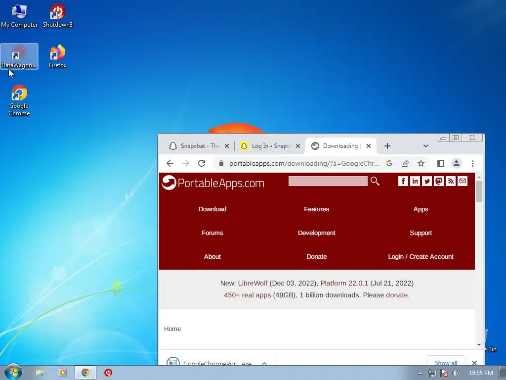Open Apps menu item

pyautogui.click(x=421, y=209)
